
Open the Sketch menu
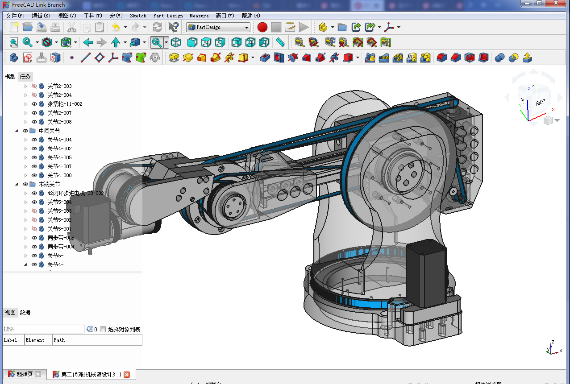click(x=138, y=16)
